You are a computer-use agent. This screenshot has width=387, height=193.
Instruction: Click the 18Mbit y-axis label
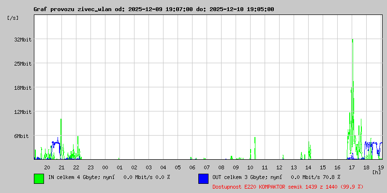tap(23, 88)
